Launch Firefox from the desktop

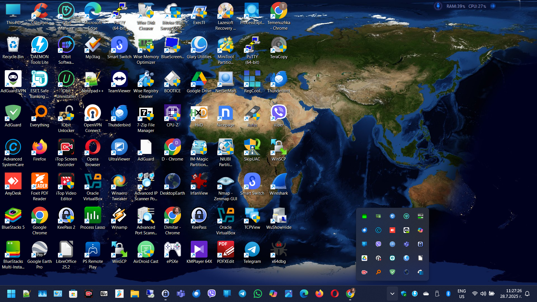pos(39,150)
